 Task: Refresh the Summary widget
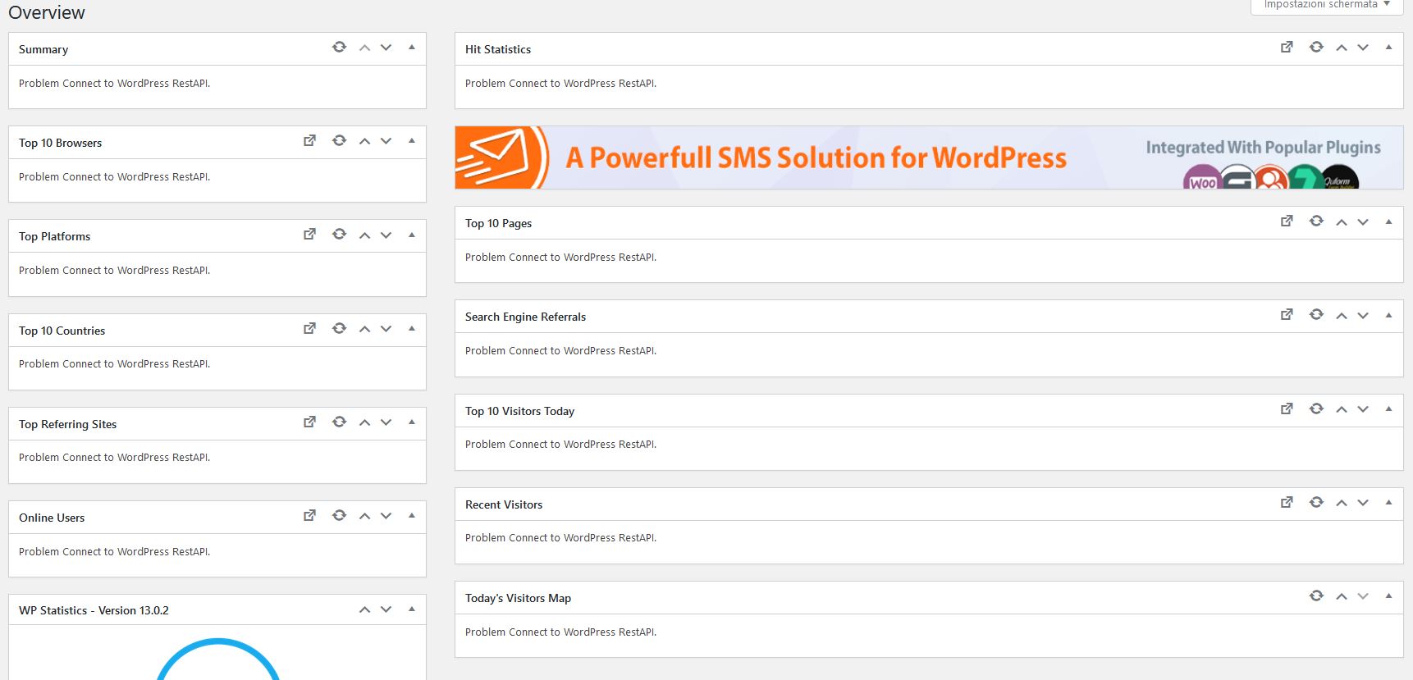click(x=339, y=48)
